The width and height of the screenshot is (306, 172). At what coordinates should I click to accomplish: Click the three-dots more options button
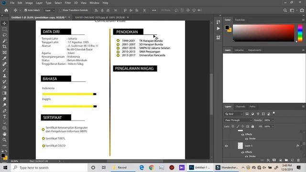(154, 11)
